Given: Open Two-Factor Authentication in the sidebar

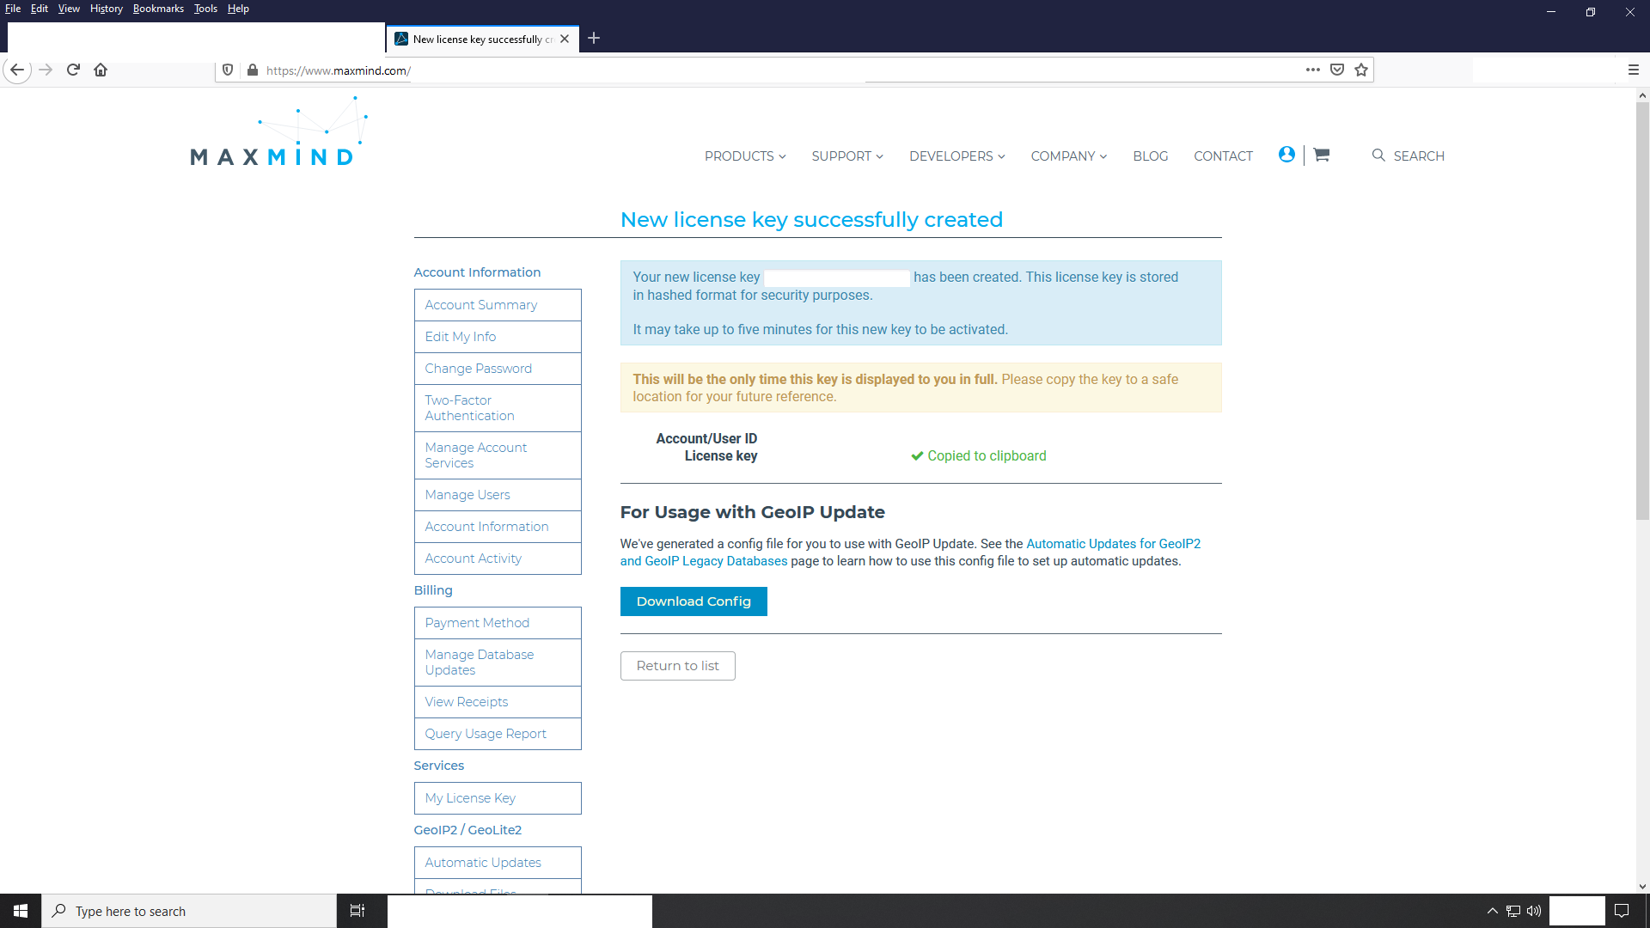Looking at the screenshot, I should [498, 408].
